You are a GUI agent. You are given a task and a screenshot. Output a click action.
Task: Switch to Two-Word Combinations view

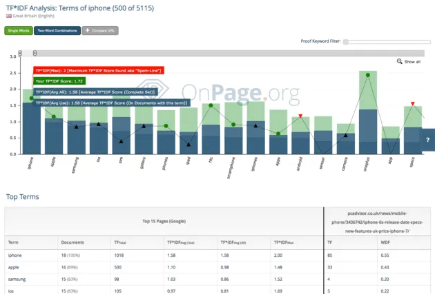point(57,30)
